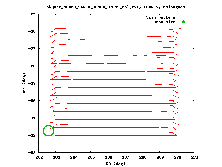Click the red scan pattern legend line
Viewport: 222px width, 167px height.
pos(183,17)
